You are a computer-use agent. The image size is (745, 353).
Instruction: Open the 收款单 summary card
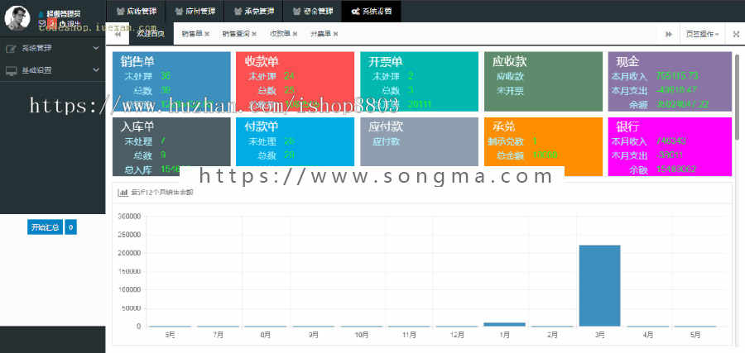tap(295, 82)
